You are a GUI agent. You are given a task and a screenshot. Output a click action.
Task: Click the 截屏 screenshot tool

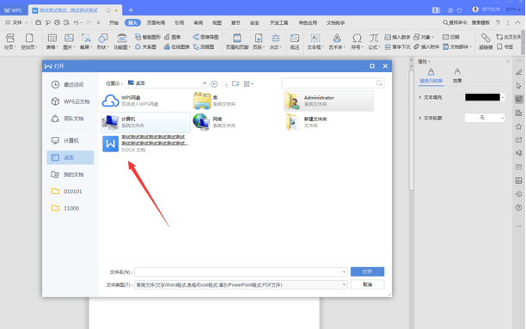pyautogui.click(x=86, y=41)
